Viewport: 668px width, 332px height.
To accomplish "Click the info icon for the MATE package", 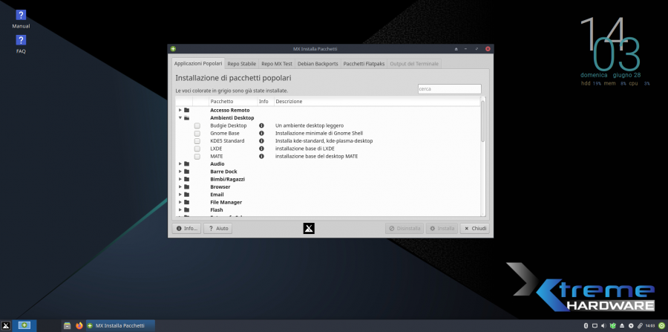I will 261,156.
